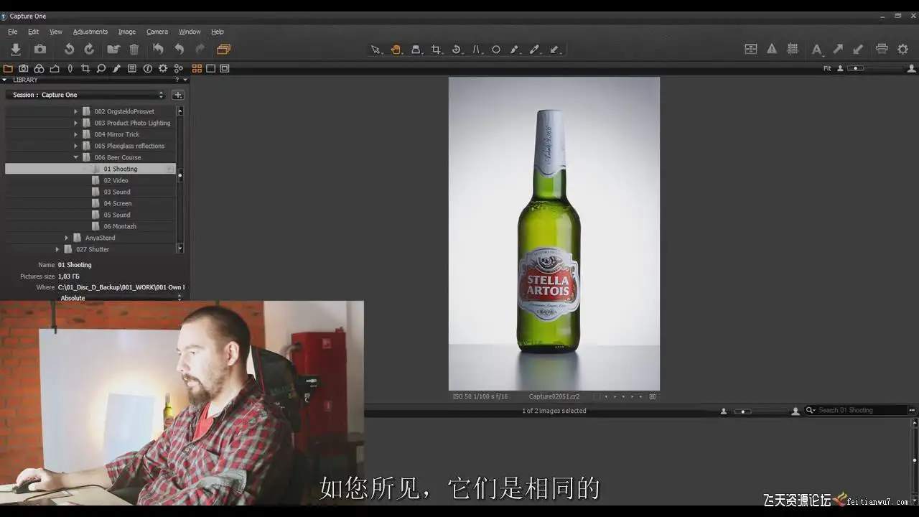Open the View menu
This screenshot has width=919, height=517.
tap(56, 32)
